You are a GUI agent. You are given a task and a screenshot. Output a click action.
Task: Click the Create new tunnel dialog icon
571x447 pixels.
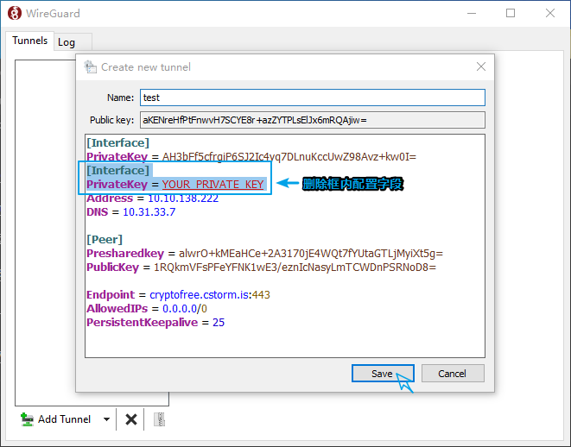[90, 67]
